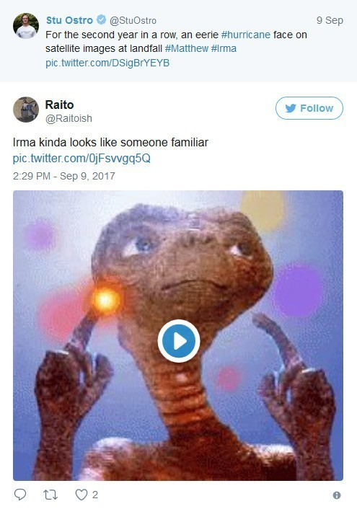
Task: Open the 9 Sep tweet date
Action: (x=330, y=20)
